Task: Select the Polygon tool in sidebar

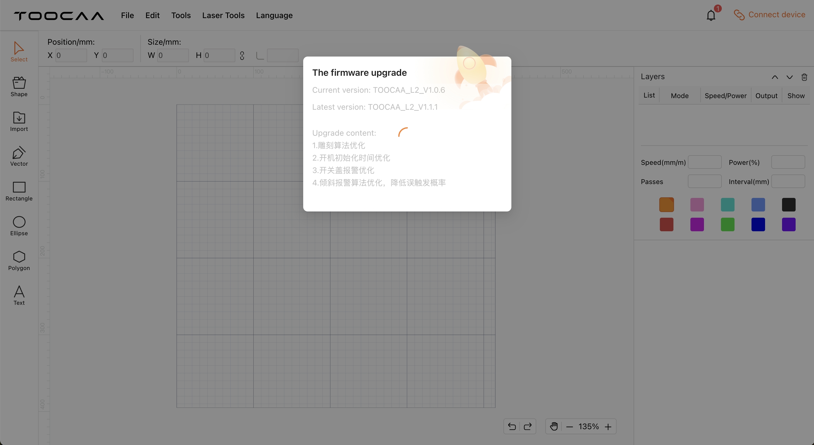Action: coord(19,261)
